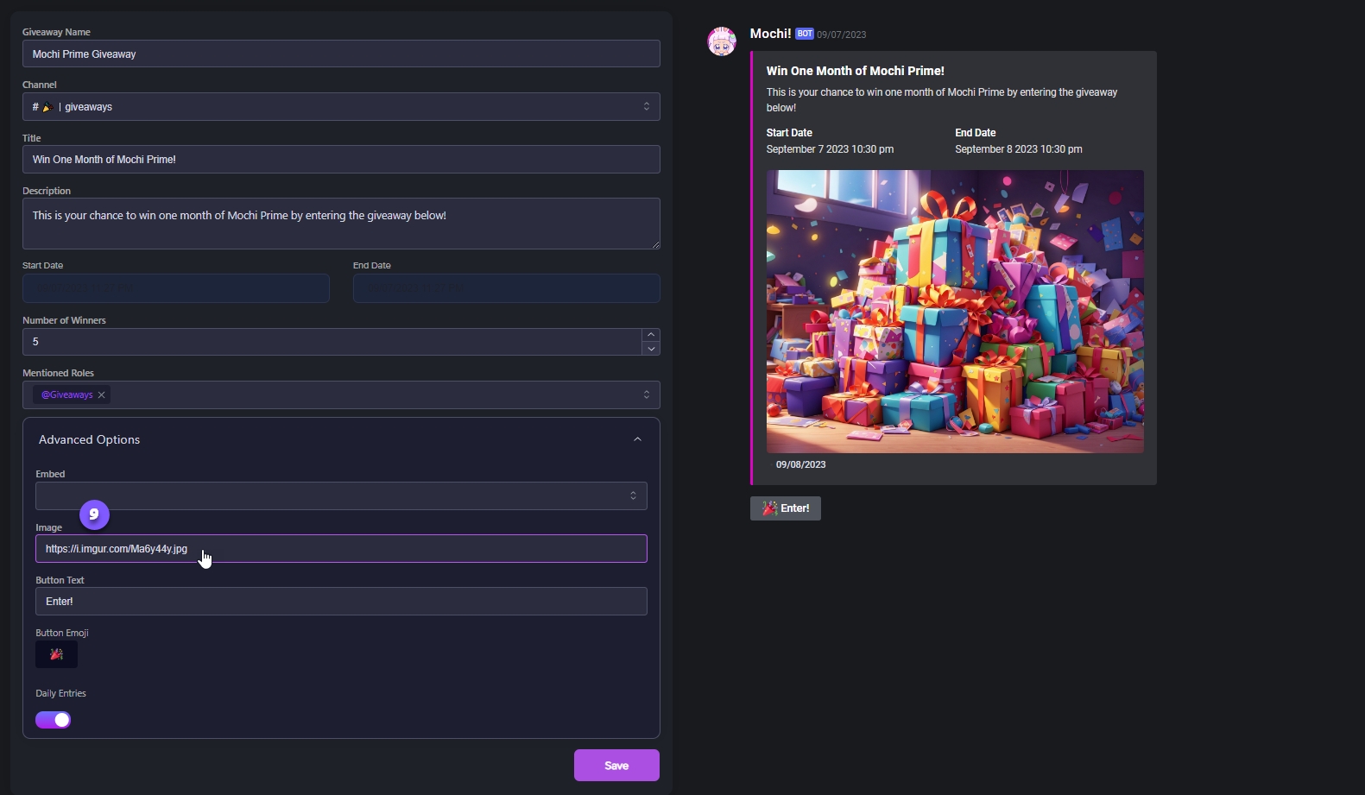Increase Number of Winners with up arrow
This screenshot has height=795, width=1365.
coord(651,335)
